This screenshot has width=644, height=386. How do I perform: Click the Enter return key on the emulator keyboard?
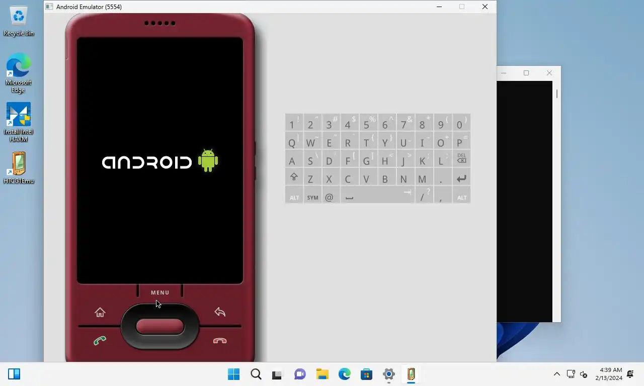click(x=461, y=178)
